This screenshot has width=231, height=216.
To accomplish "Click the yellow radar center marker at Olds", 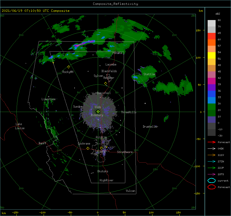I will tap(98, 112).
